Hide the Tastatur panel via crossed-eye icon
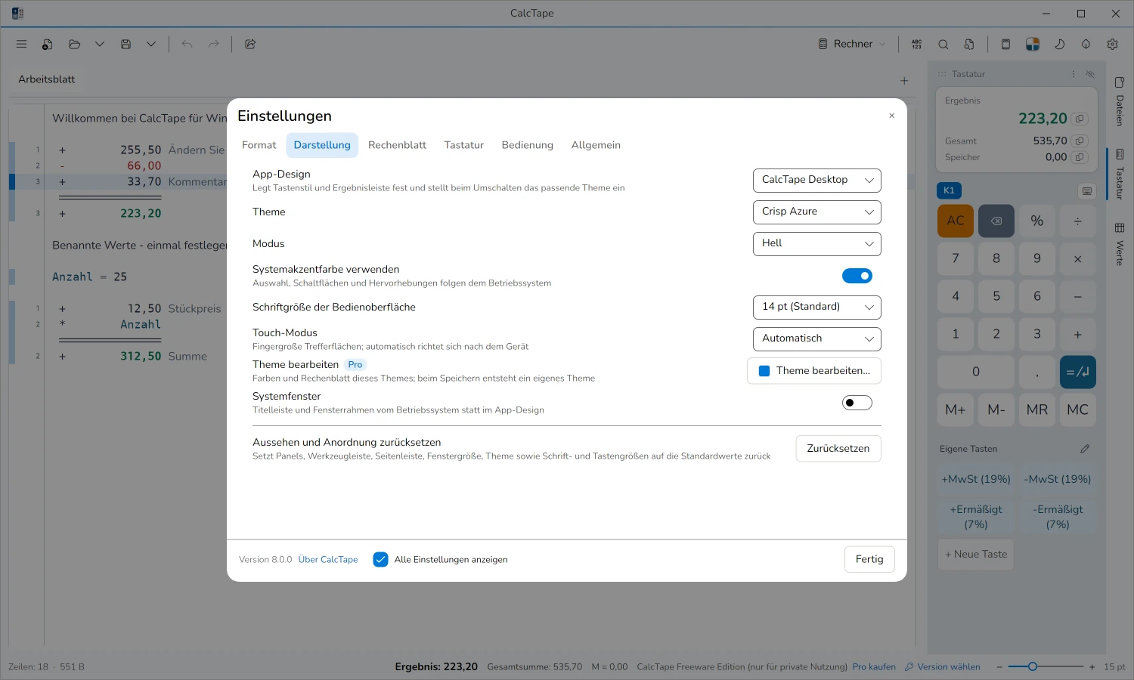The image size is (1134, 680). 1089,74
